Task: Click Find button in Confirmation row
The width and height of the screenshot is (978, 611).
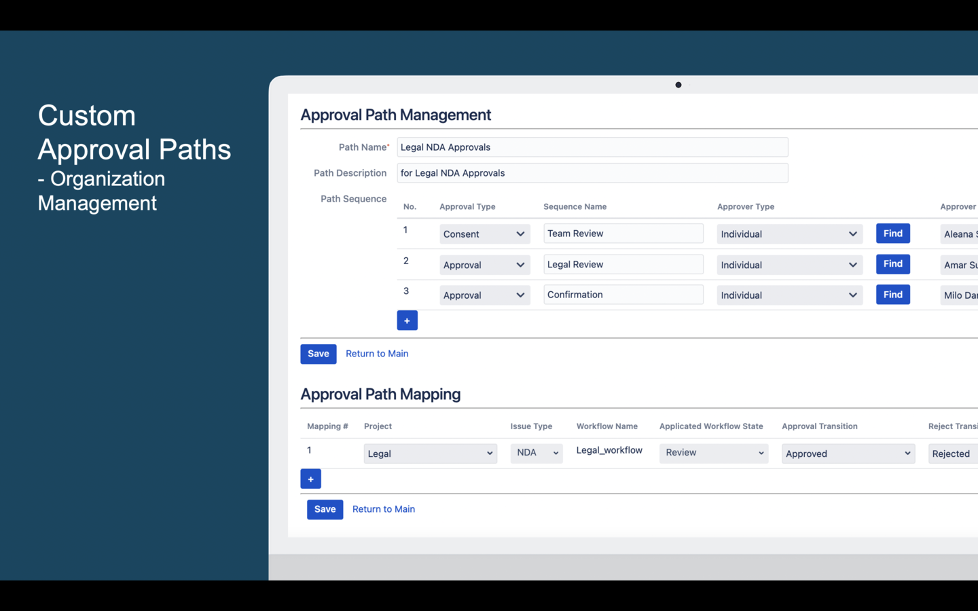Action: point(893,295)
